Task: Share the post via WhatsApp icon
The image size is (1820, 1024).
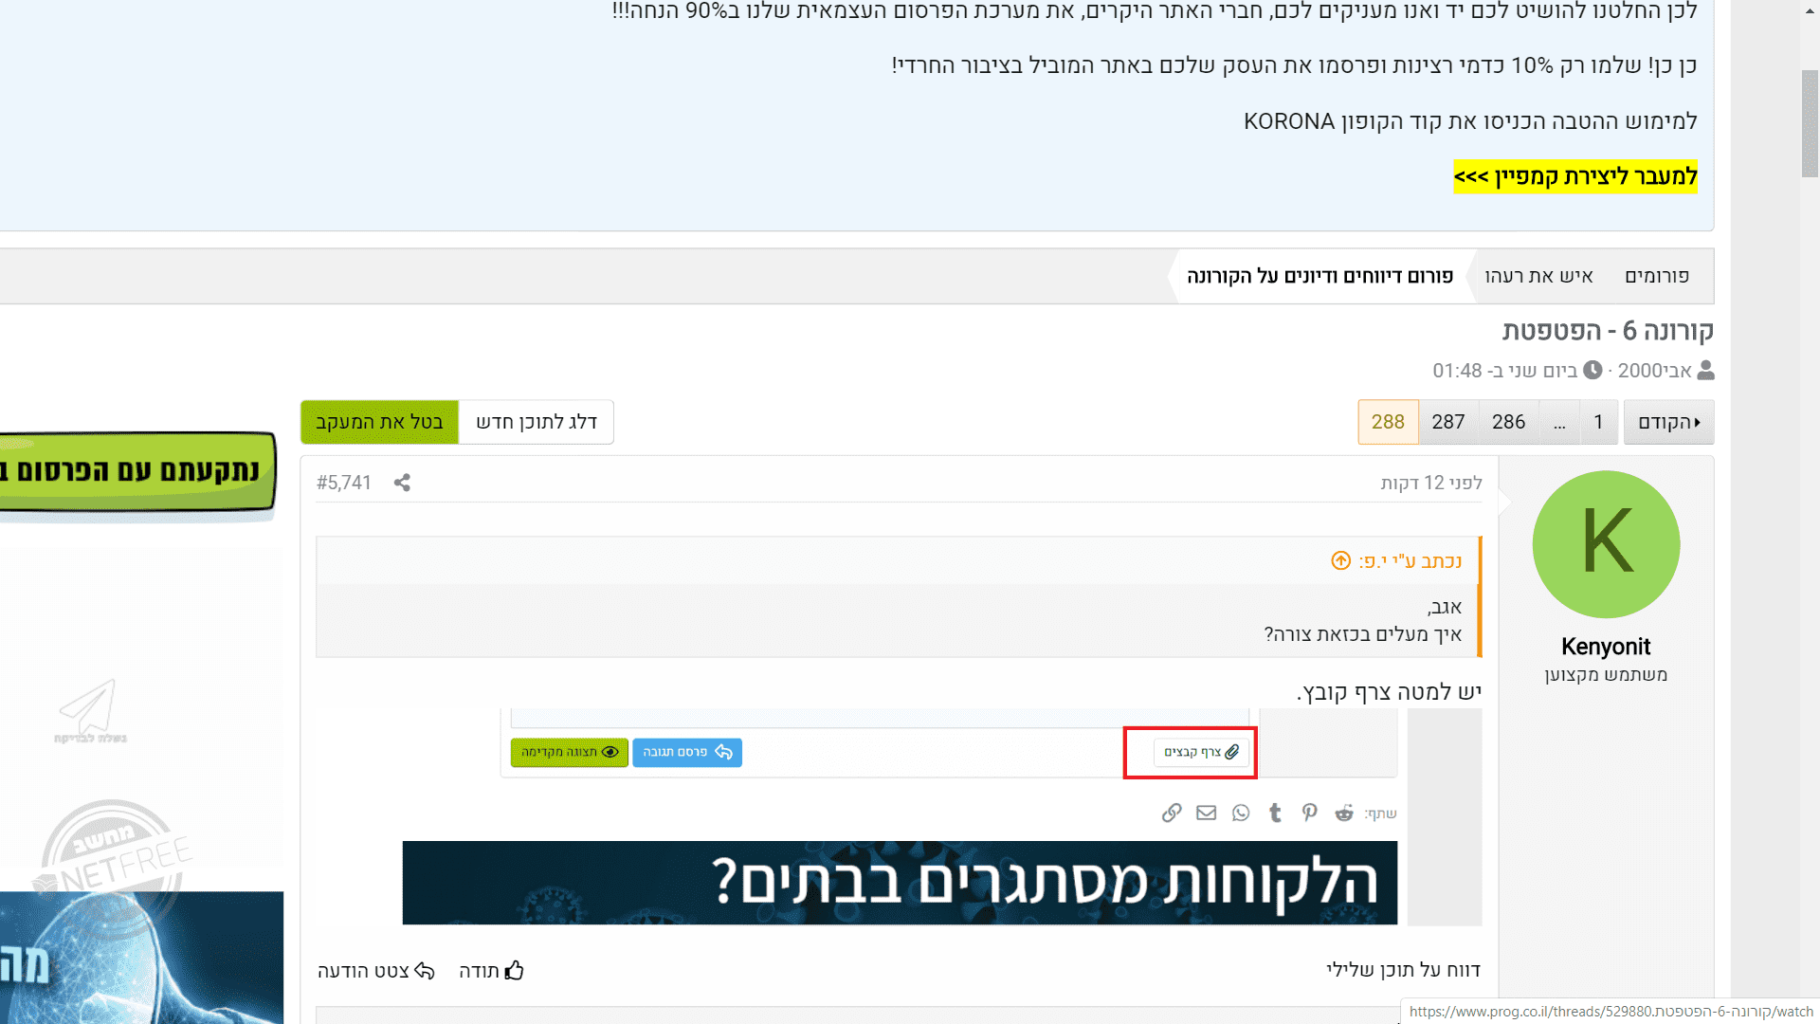Action: [1241, 813]
